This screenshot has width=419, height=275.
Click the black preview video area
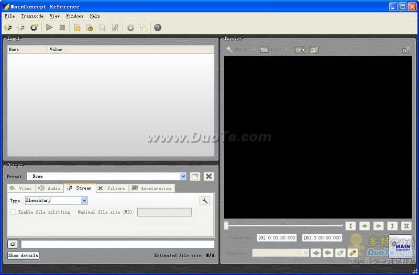[318, 137]
